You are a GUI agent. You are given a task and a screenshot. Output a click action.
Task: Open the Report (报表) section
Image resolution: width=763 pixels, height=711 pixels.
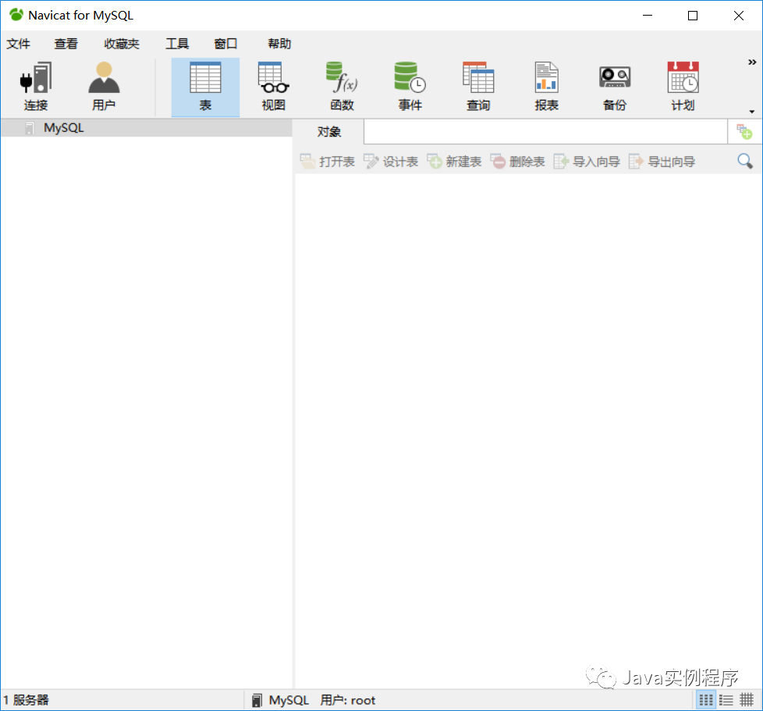546,87
